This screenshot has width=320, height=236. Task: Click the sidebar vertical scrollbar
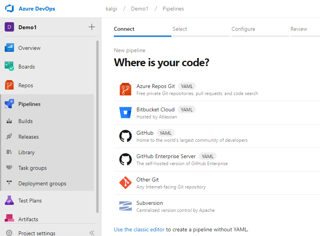[97, 127]
